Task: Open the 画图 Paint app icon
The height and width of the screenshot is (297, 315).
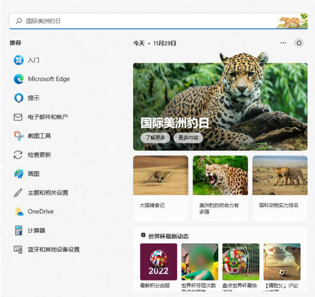Action: coord(18,174)
